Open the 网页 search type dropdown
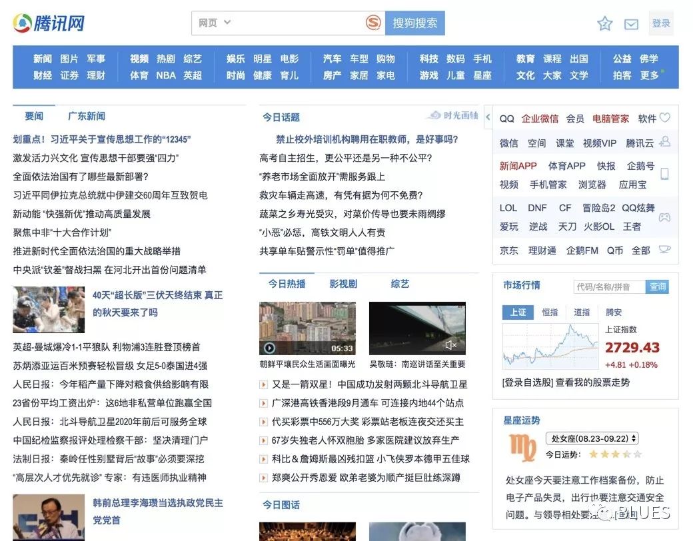 (x=215, y=23)
